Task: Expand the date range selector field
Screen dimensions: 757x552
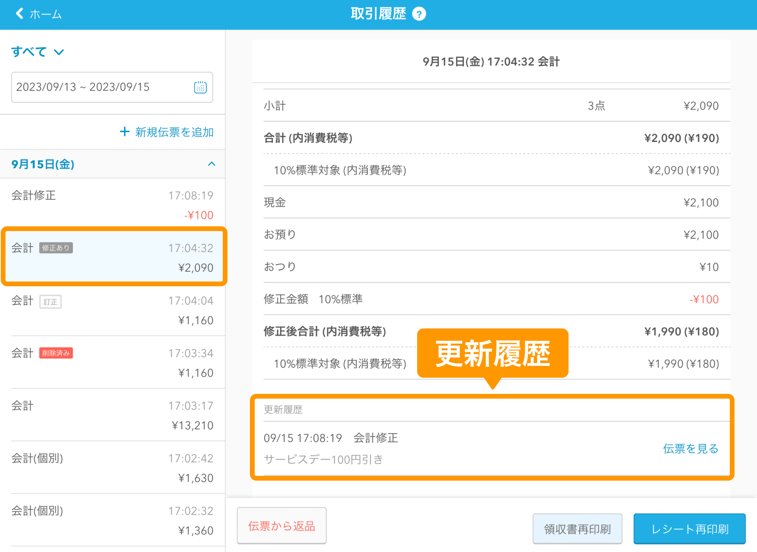Action: (x=103, y=87)
